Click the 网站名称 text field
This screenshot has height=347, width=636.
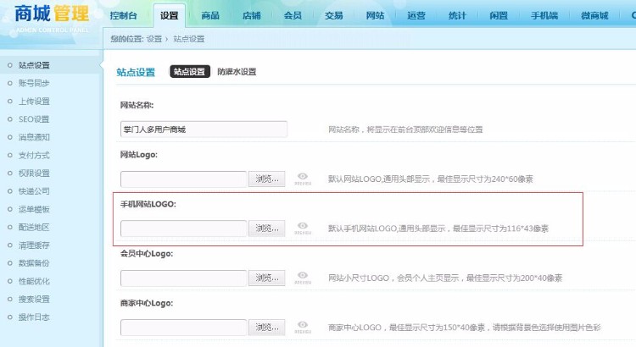[204, 129]
